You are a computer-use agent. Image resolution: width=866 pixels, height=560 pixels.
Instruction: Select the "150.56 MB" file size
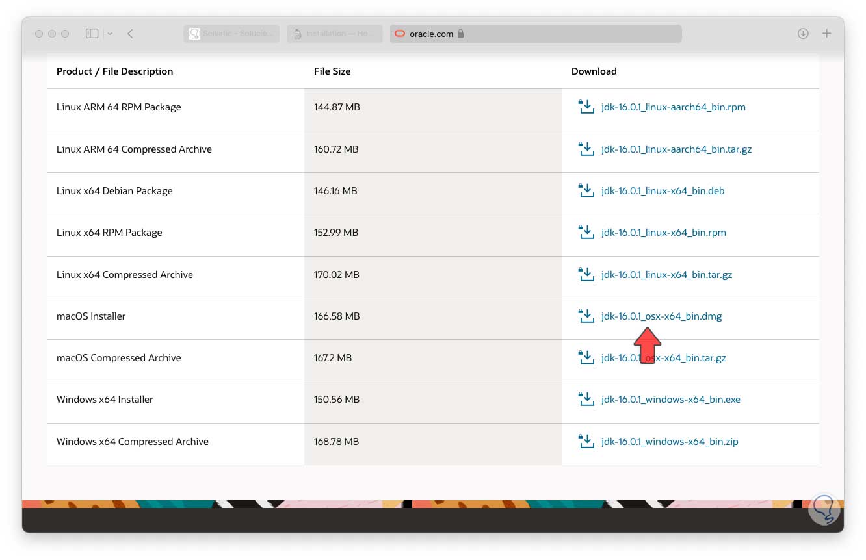pos(337,400)
